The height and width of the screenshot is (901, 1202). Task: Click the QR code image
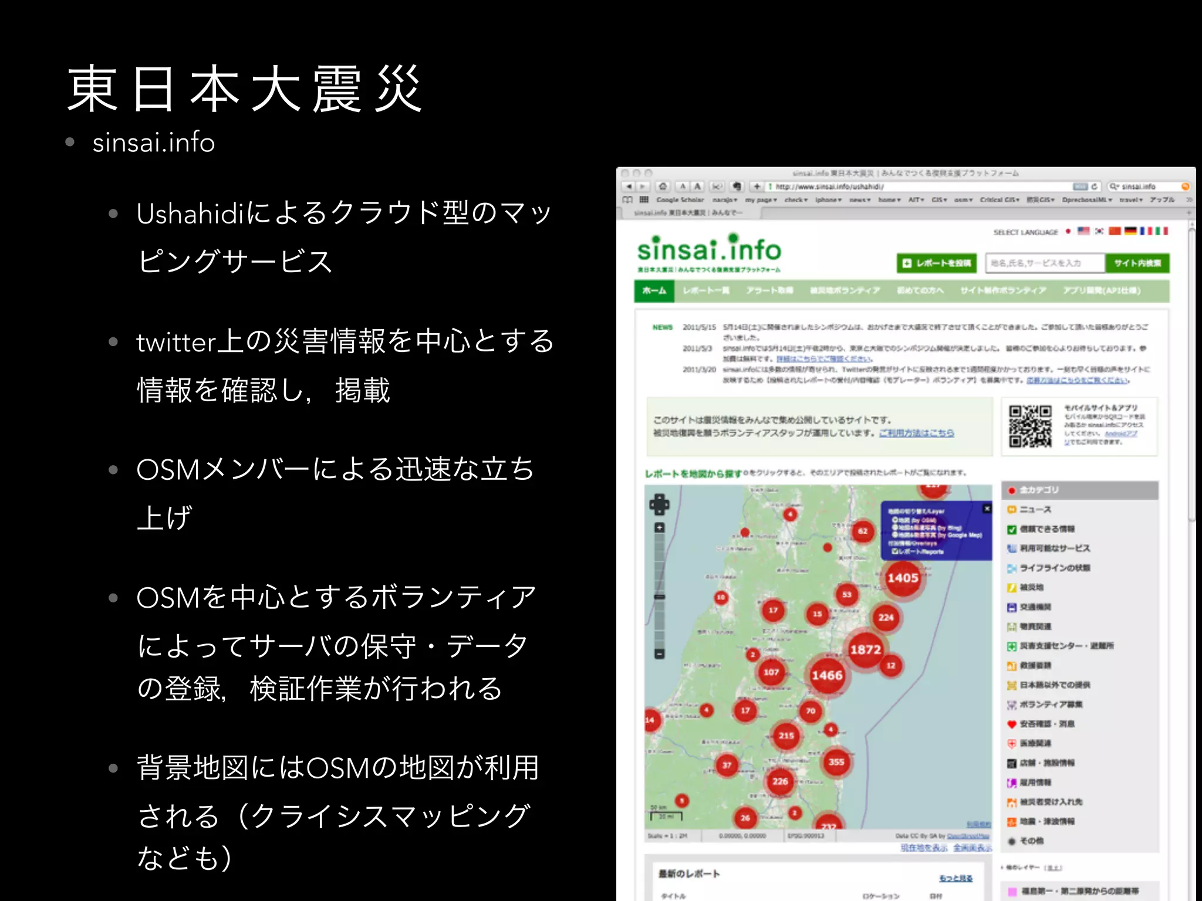pos(1030,426)
